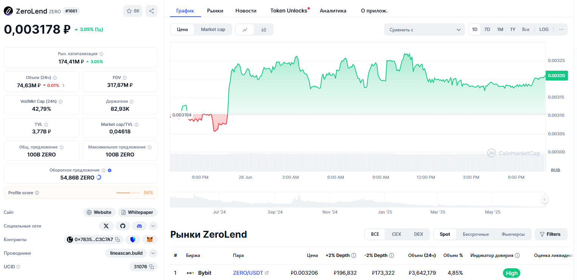Show ВСЕ markets filter

click(x=375, y=234)
